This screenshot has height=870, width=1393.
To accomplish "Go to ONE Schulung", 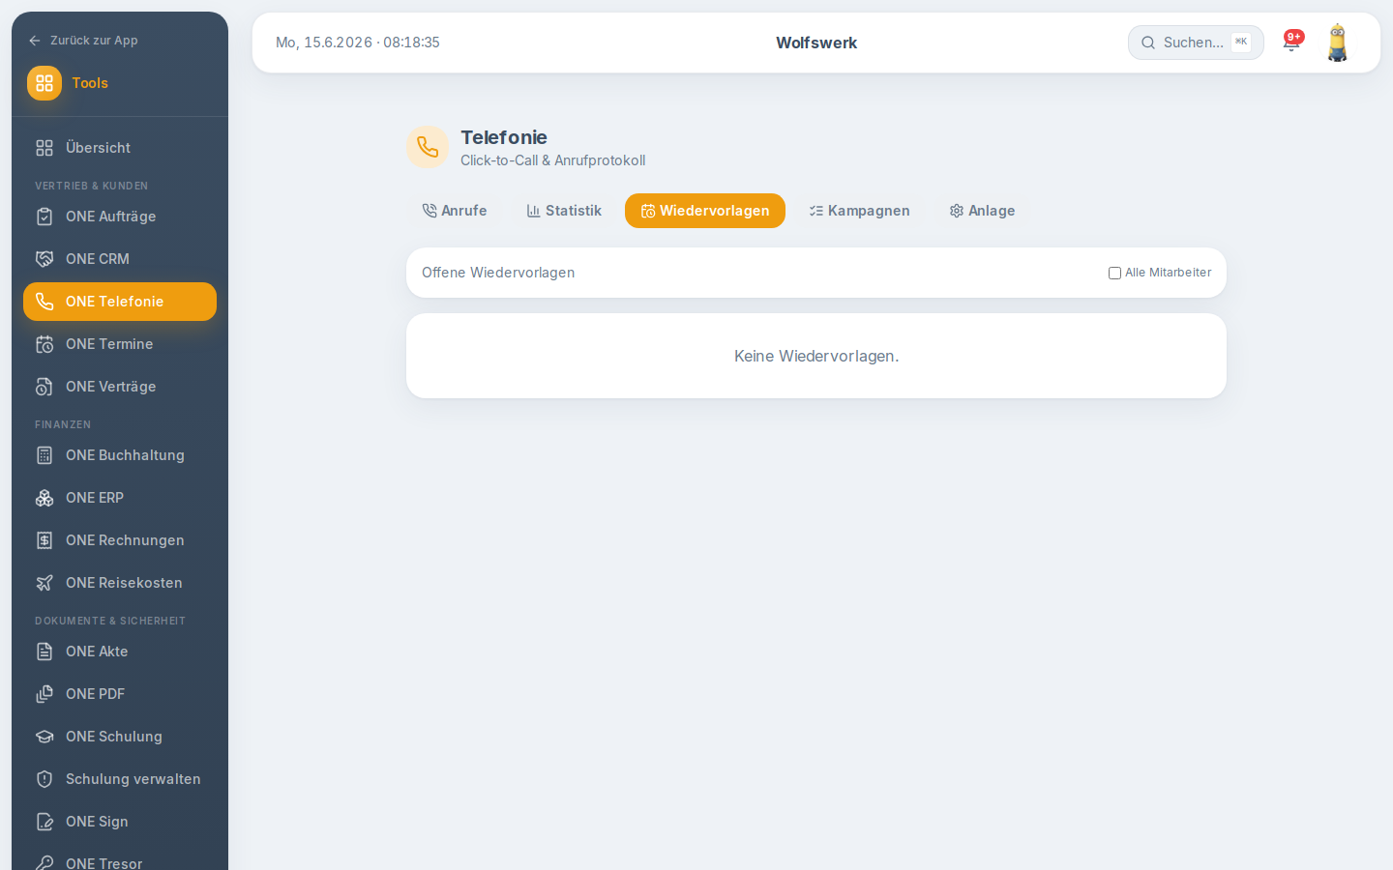I will (120, 737).
